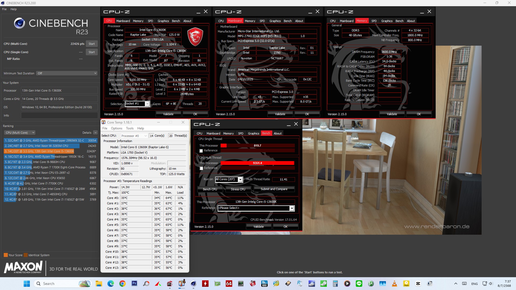516x290 pixels.
Task: Click the Windows Start button
Action: tap(27, 284)
